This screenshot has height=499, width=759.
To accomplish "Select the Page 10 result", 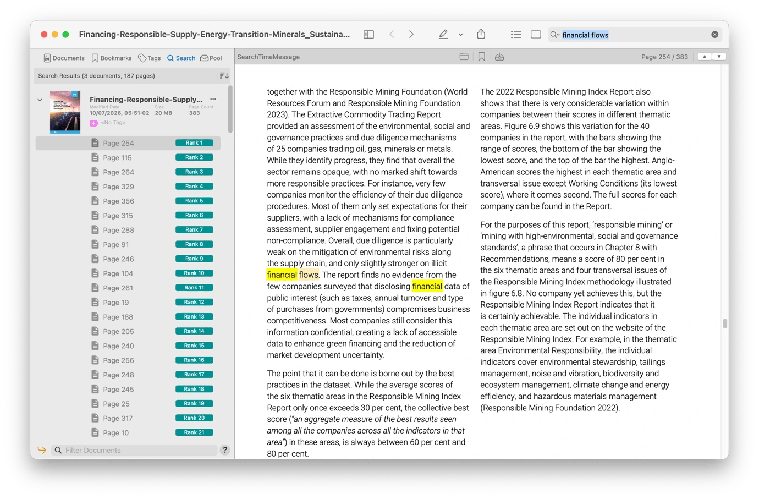I will (128, 433).
